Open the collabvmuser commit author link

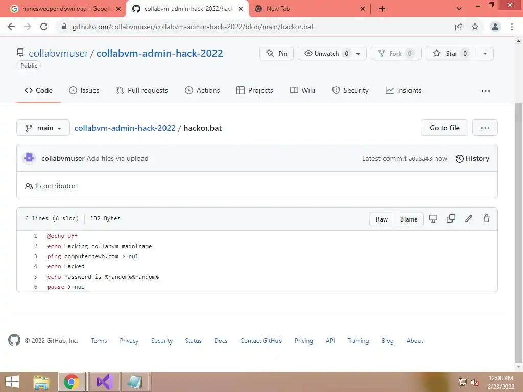(x=63, y=158)
